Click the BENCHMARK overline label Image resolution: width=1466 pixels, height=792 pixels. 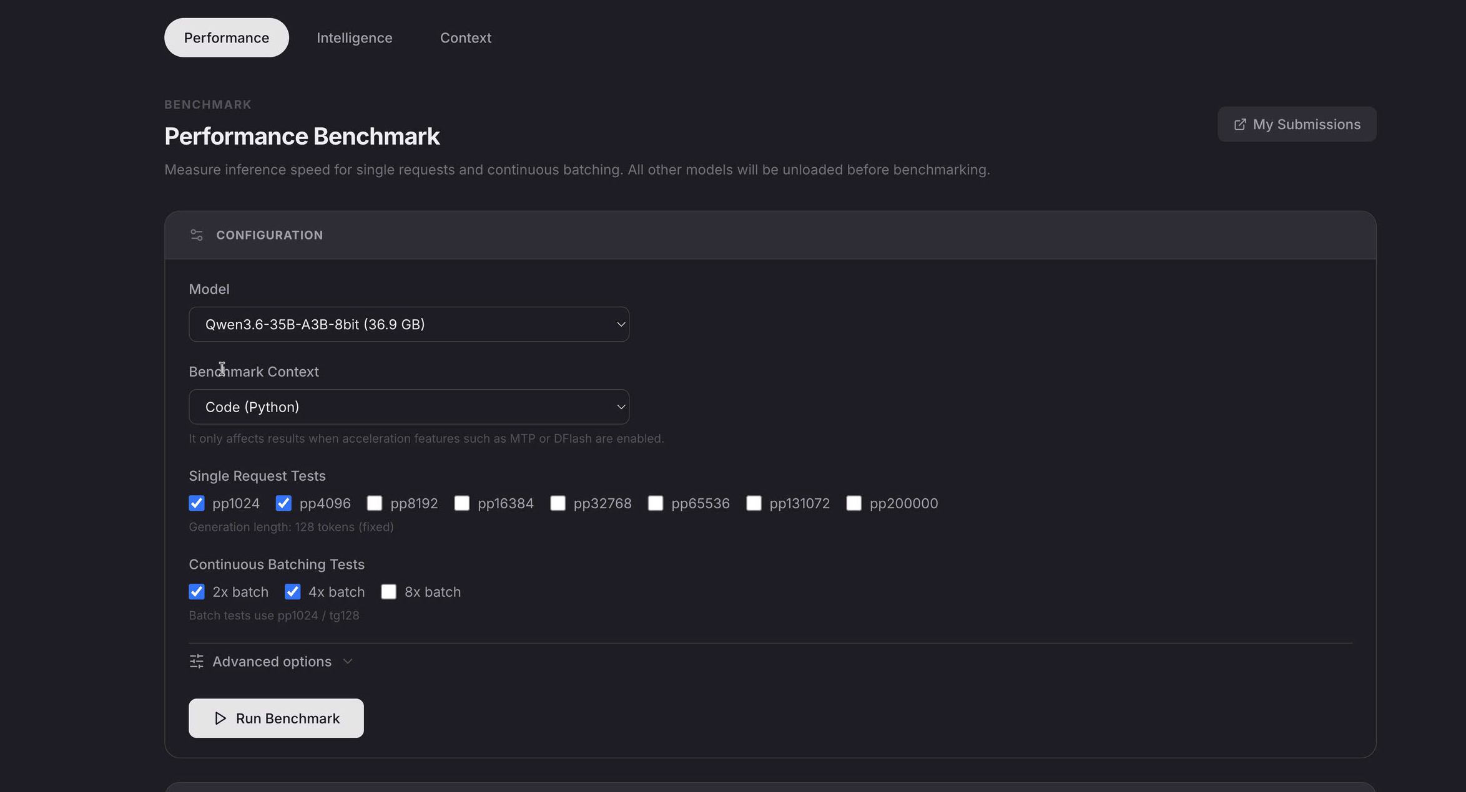[208, 104]
